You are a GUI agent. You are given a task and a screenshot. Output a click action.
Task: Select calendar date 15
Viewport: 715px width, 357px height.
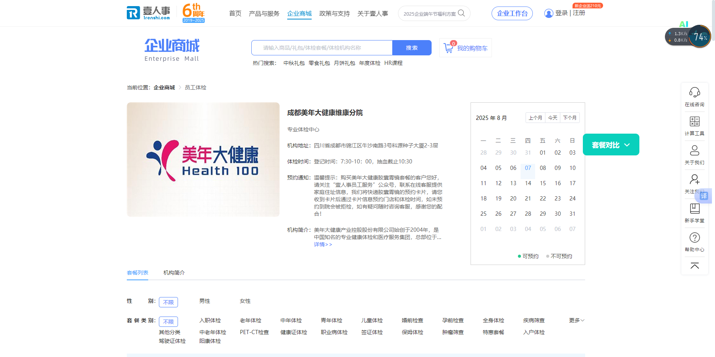[x=543, y=183]
